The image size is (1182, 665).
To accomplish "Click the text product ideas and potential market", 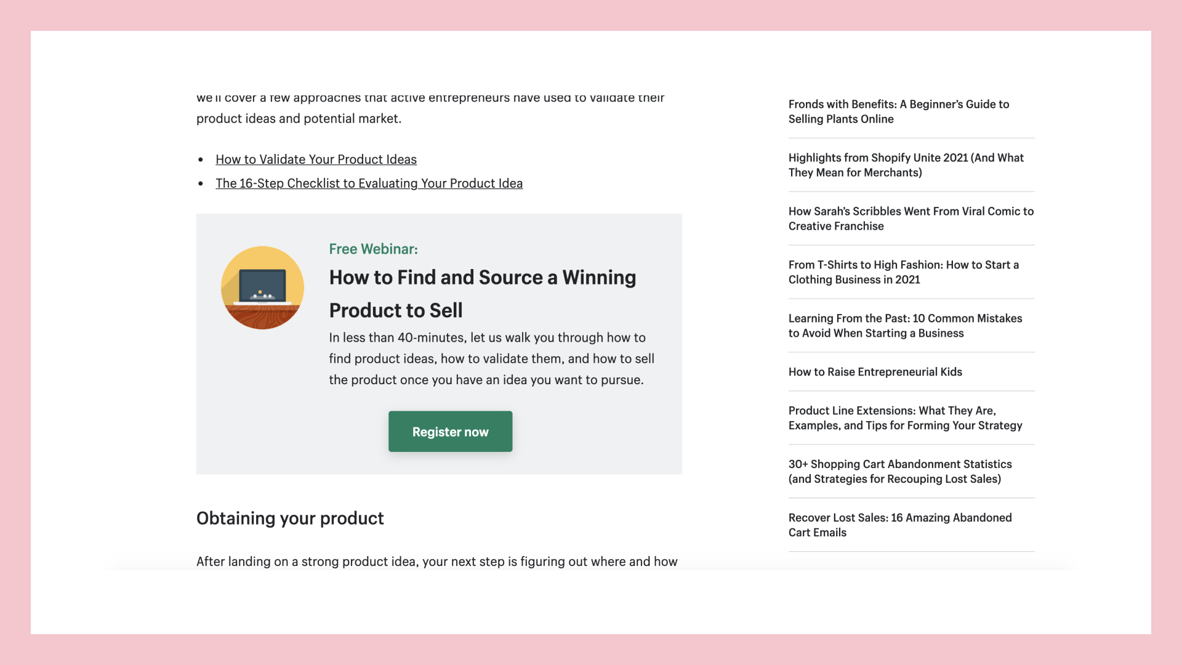I will click(299, 118).
